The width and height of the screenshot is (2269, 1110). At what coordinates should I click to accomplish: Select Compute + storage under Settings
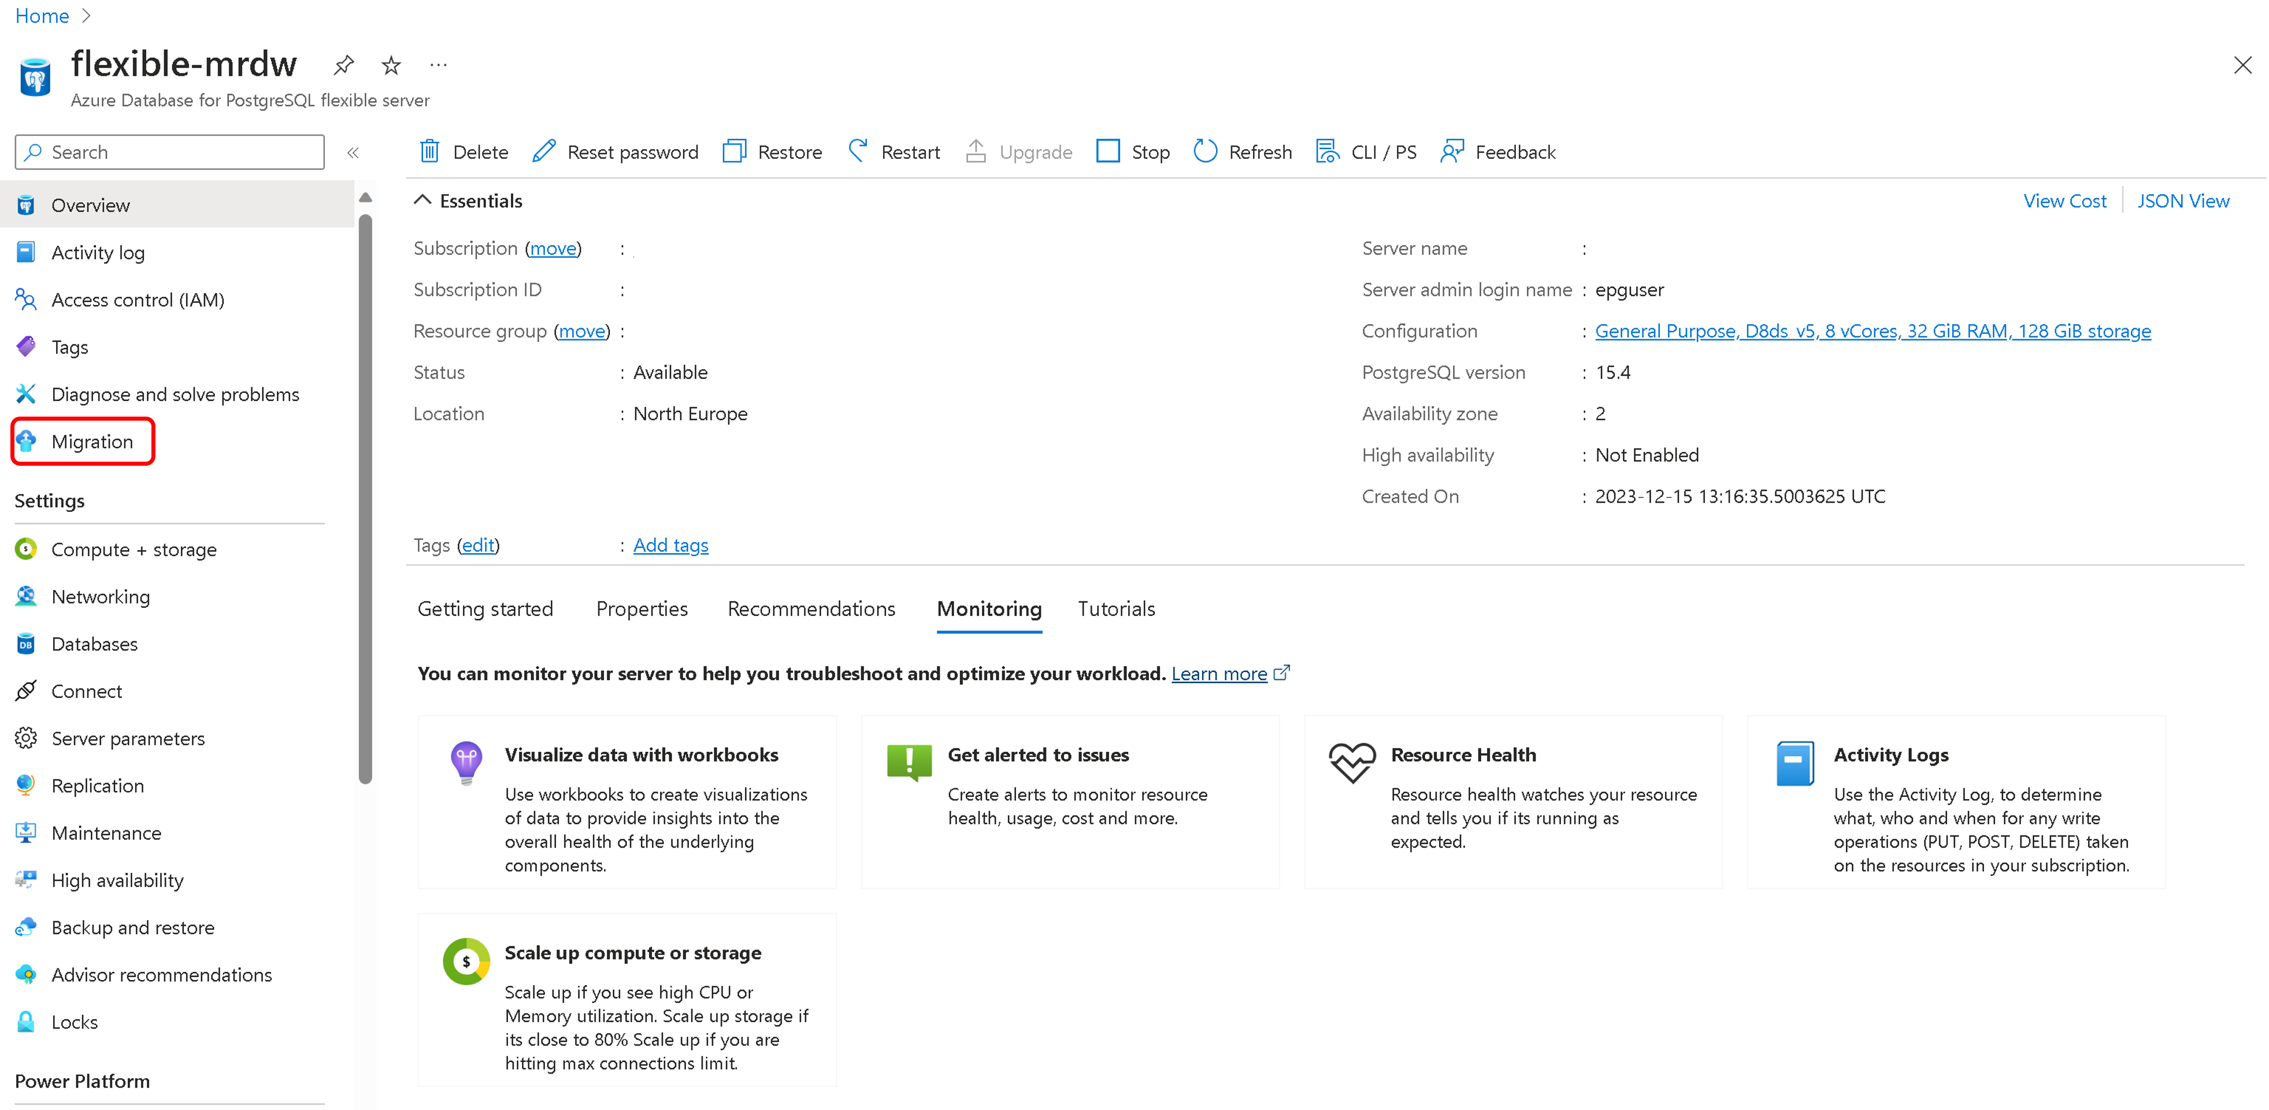tap(134, 549)
